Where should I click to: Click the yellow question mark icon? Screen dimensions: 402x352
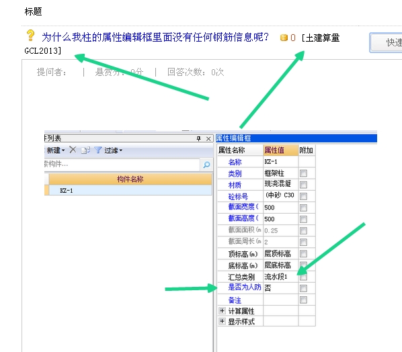pos(30,36)
